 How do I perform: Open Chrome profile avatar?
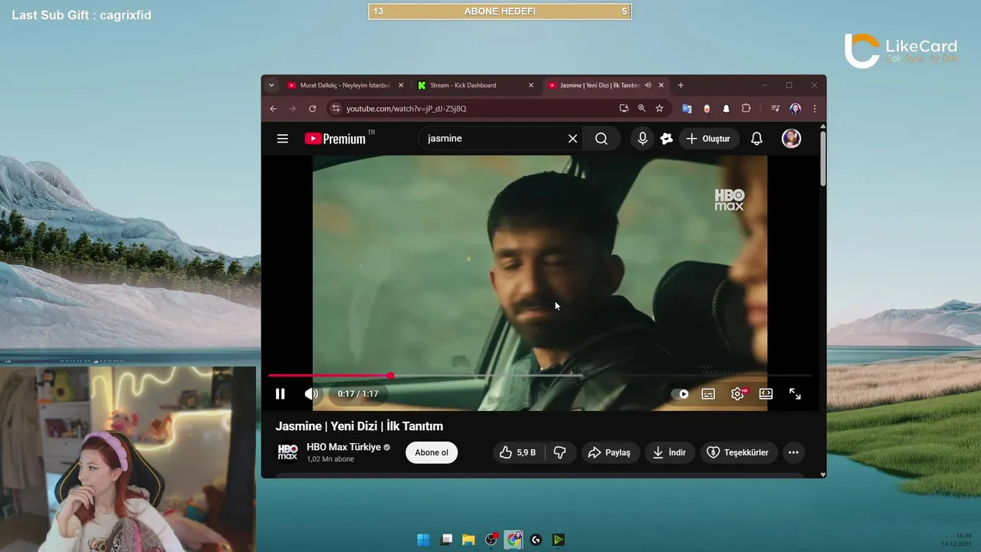(796, 109)
